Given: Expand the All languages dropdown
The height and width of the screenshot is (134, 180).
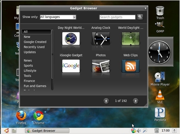Looking at the screenshot, I should click(x=58, y=17).
